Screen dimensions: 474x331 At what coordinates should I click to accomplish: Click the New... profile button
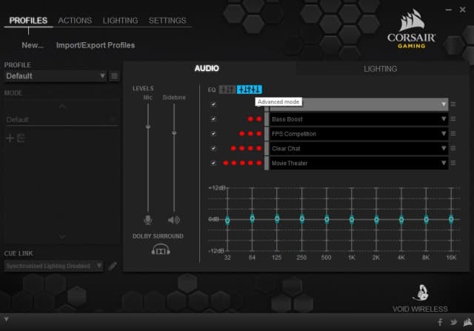tap(33, 45)
